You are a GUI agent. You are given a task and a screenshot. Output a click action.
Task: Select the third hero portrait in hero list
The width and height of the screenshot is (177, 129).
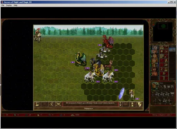155,56
